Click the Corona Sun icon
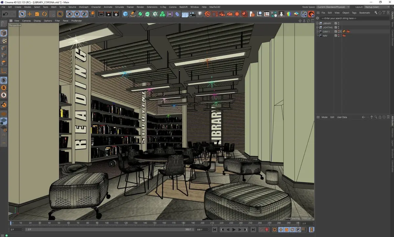 (237, 14)
